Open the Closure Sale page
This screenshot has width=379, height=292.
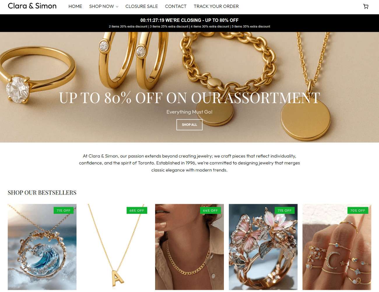coord(141,6)
